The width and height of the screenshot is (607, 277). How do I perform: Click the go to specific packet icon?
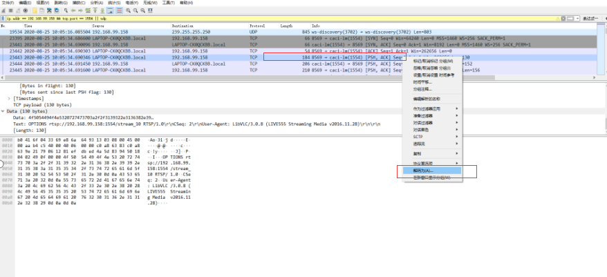[88, 10]
